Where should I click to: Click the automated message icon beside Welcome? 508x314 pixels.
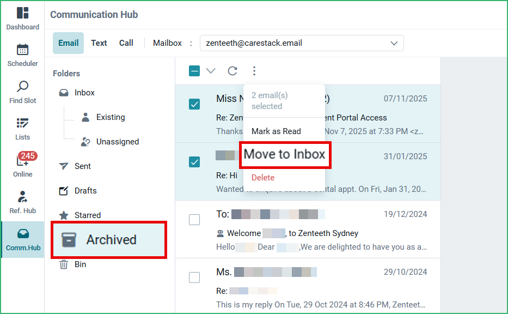pyautogui.click(x=221, y=233)
